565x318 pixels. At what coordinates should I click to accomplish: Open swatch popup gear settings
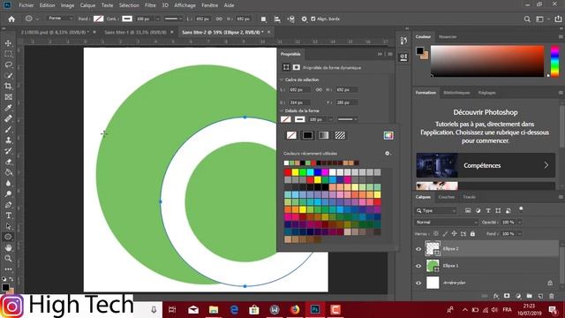pos(388,153)
